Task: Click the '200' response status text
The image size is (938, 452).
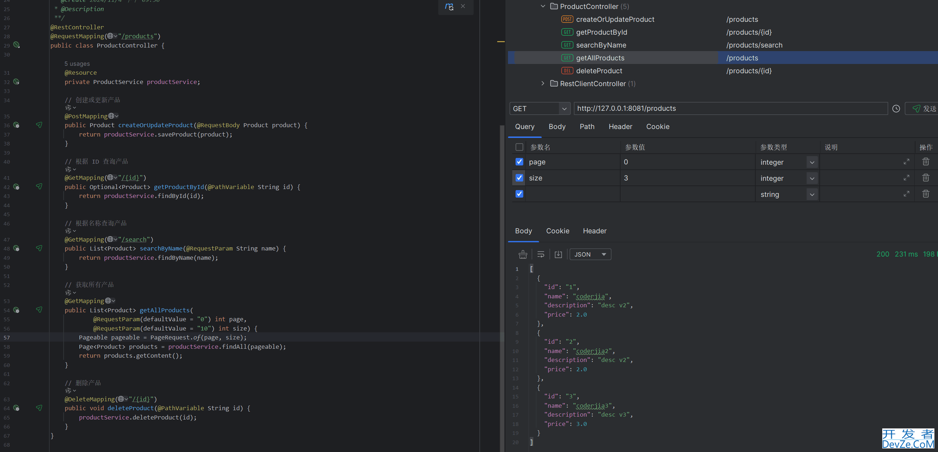Action: point(883,254)
